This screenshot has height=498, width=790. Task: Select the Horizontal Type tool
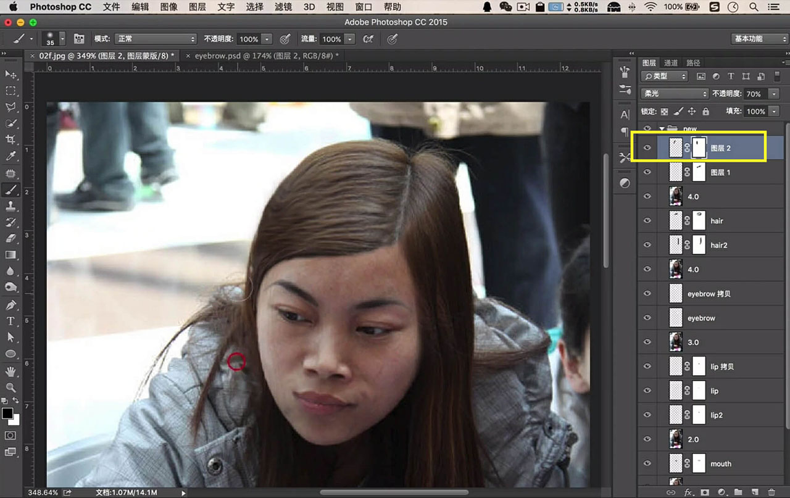tap(10, 321)
